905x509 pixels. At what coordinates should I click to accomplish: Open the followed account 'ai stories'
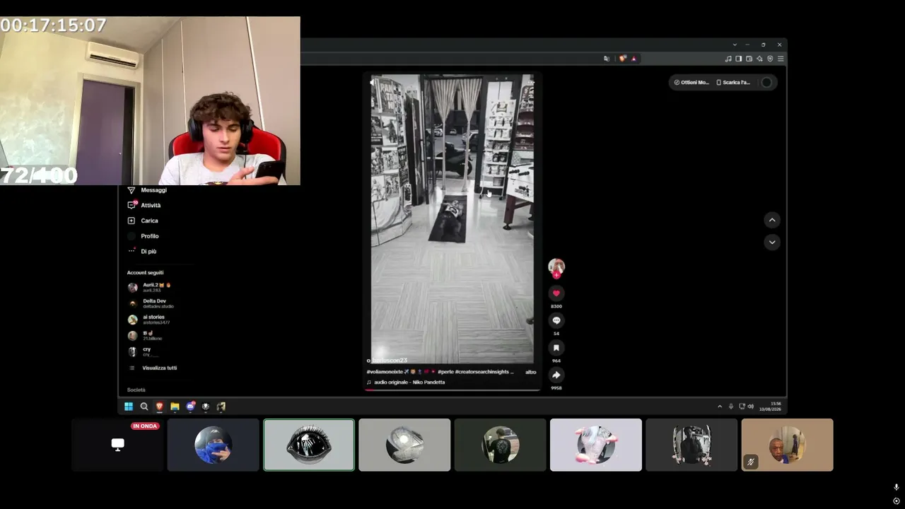[149, 320]
